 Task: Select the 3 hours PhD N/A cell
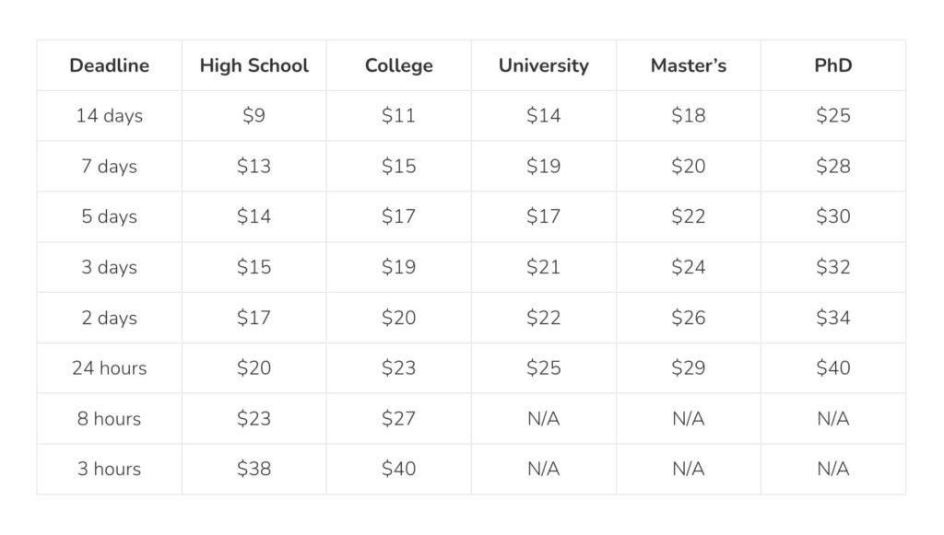click(833, 469)
